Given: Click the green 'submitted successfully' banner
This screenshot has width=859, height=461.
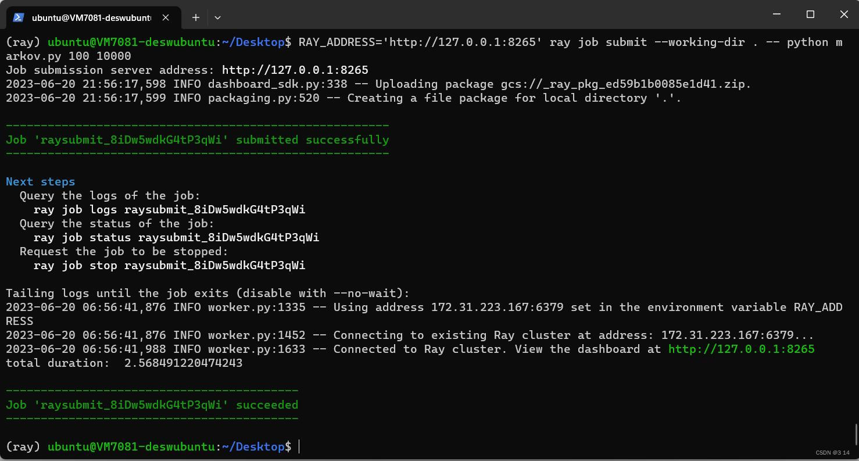Looking at the screenshot, I should pos(198,140).
